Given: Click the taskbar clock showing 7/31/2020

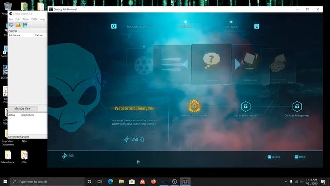Looking at the screenshot, I should click(311, 181).
